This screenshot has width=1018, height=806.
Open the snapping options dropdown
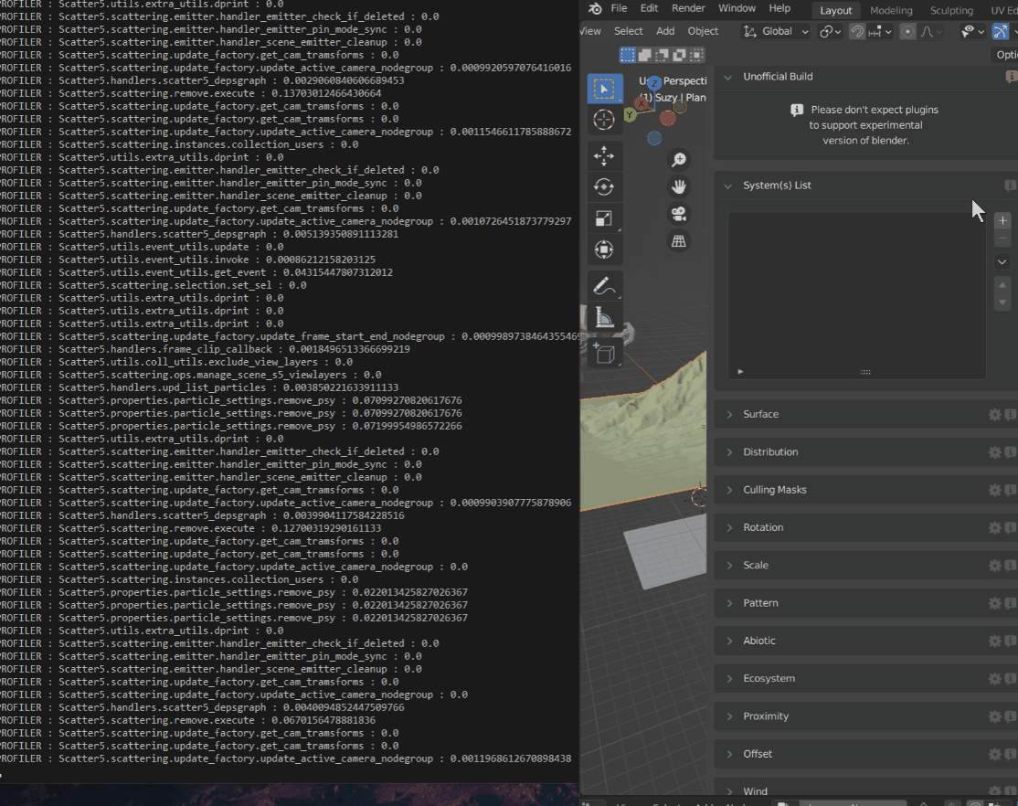pos(880,31)
